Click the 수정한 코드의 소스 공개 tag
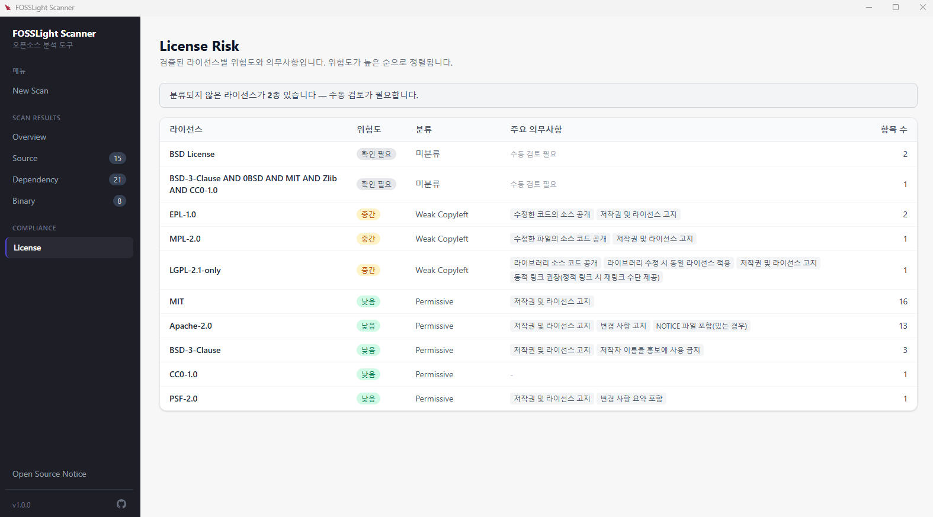The height and width of the screenshot is (517, 933). click(552, 214)
